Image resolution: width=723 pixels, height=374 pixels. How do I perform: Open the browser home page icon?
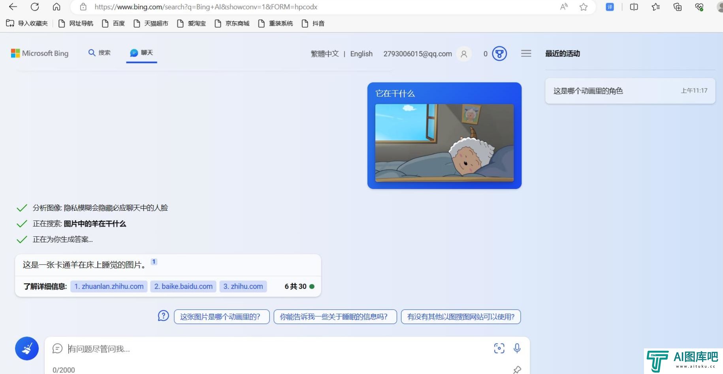tap(56, 7)
